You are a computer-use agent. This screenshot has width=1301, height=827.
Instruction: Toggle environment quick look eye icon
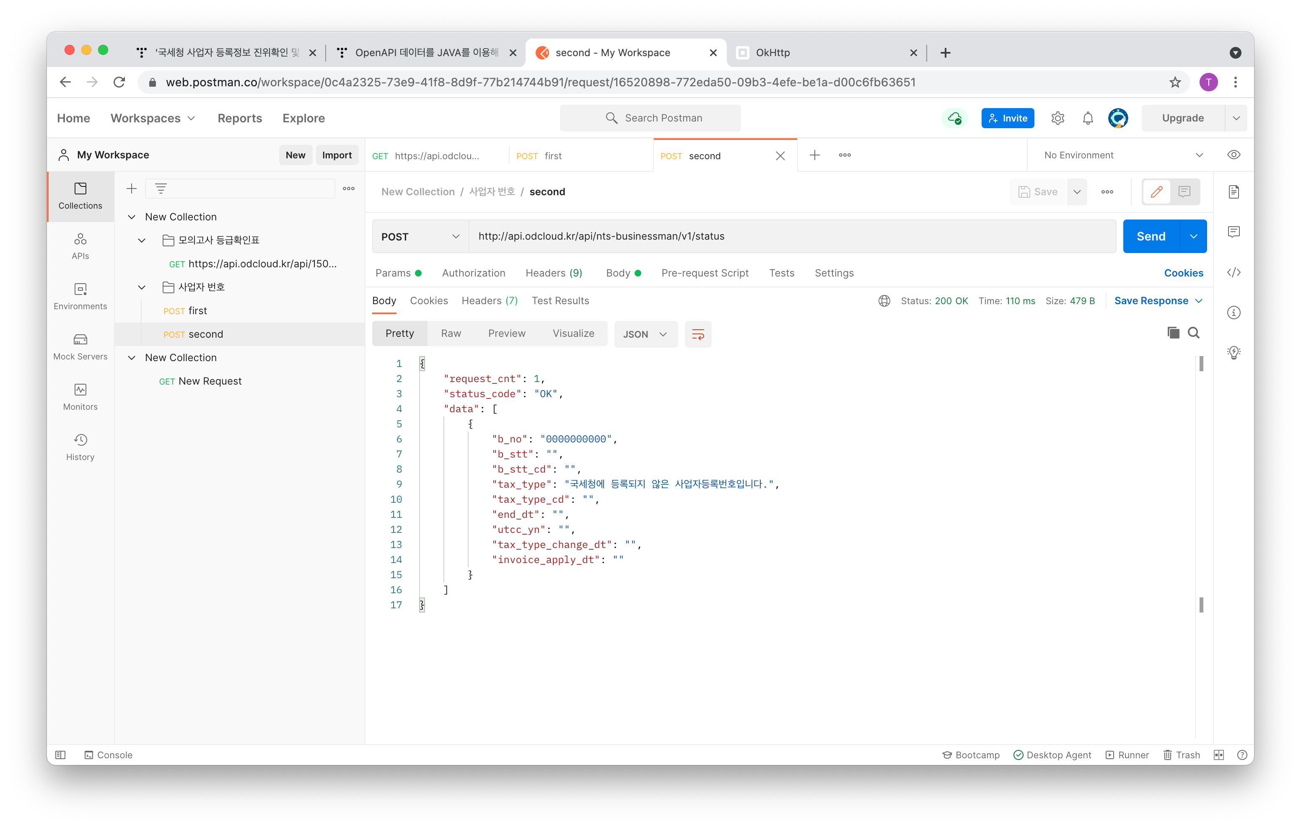pyautogui.click(x=1234, y=155)
